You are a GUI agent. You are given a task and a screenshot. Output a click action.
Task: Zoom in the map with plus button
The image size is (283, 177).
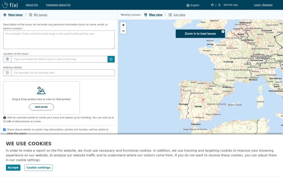[x=123, y=25]
